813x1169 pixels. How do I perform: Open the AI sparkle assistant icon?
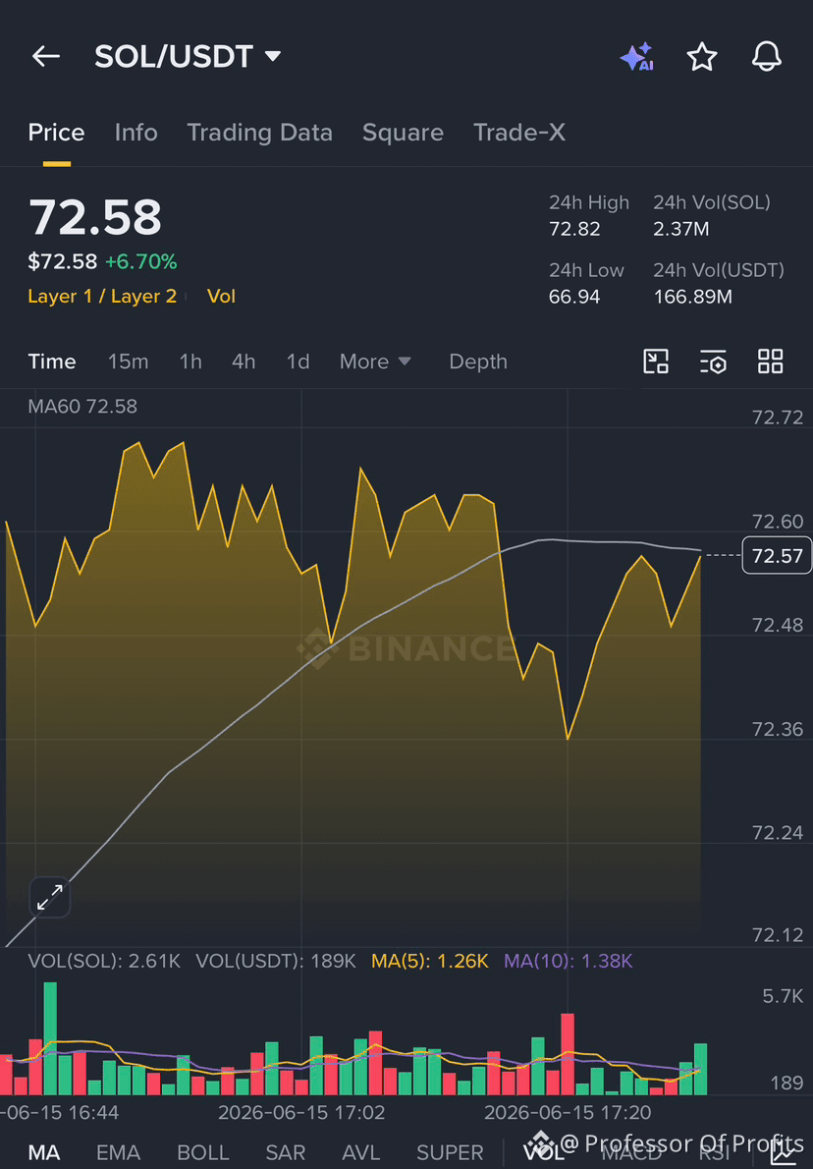point(637,57)
